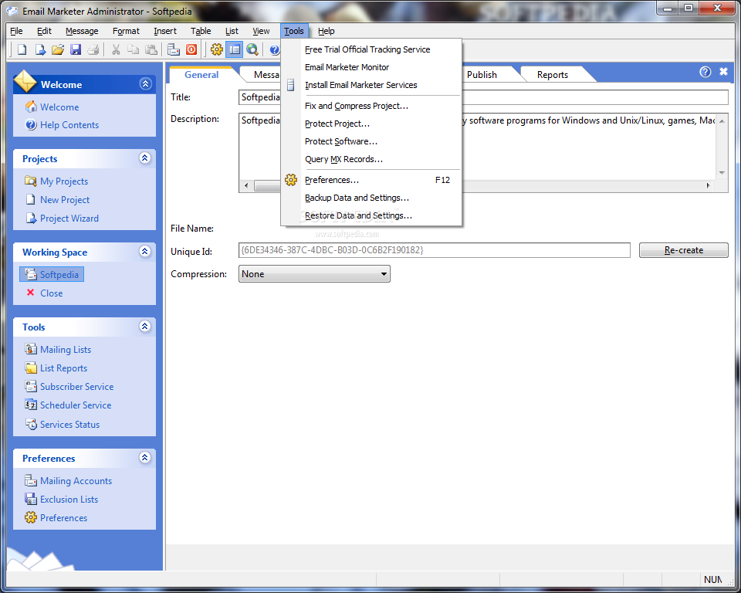Click the Save floppy disk toolbar icon

(x=76, y=49)
